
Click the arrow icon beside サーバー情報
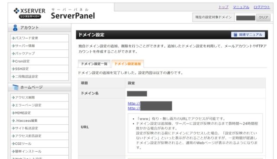coord(13,46)
